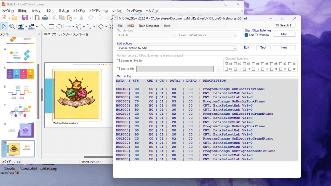Expand the Save icon dropdown arrow

[30, 18]
